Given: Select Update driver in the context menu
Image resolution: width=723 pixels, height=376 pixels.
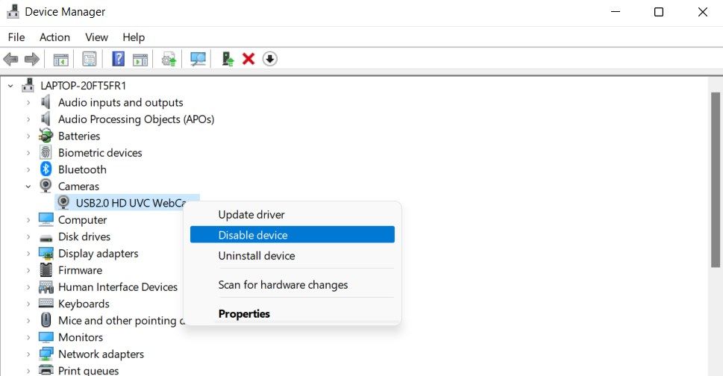Looking at the screenshot, I should [x=251, y=215].
